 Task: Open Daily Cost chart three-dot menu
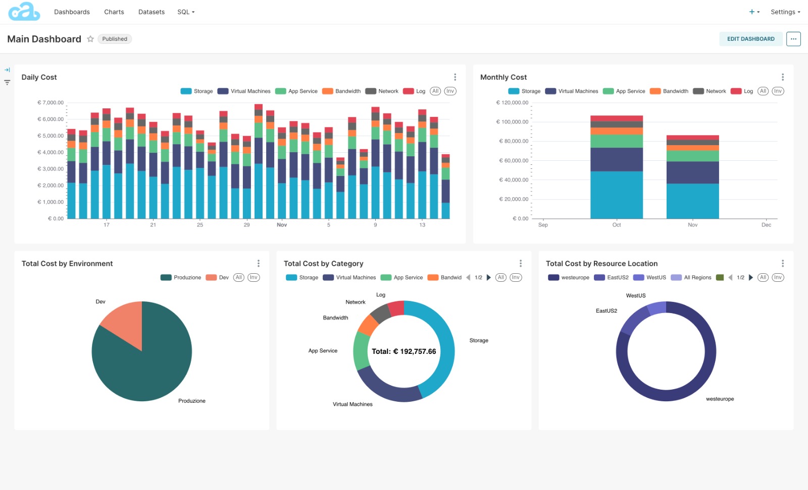[x=455, y=77]
